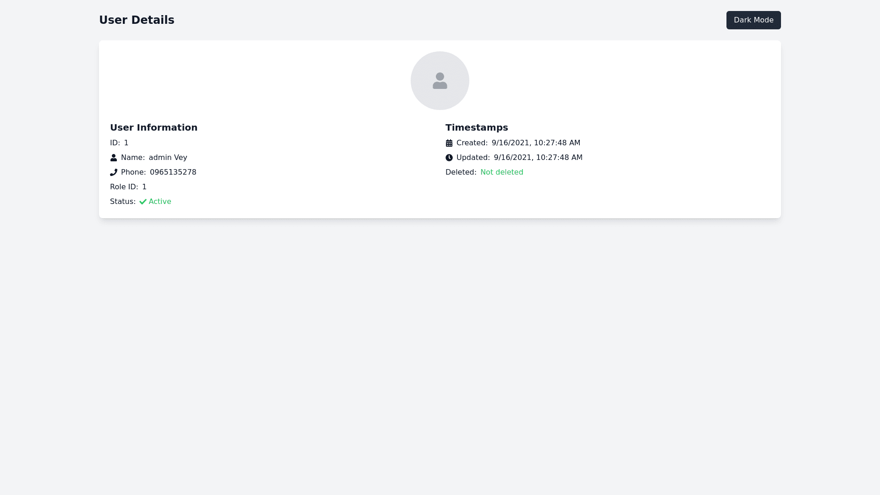Click the Status label

(122, 202)
